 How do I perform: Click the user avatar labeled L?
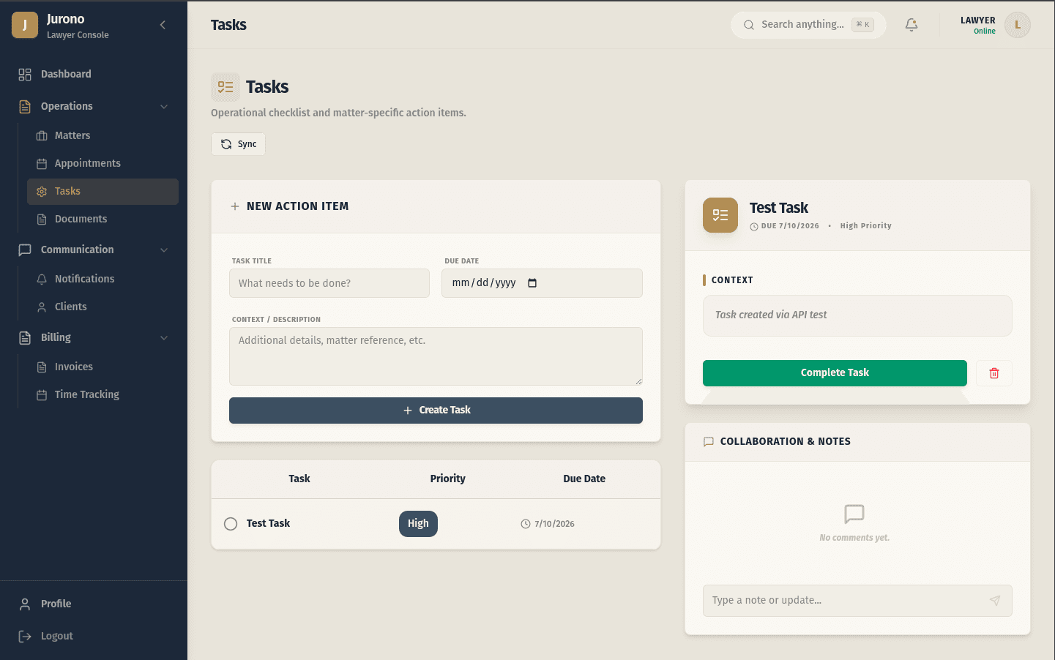click(1018, 25)
